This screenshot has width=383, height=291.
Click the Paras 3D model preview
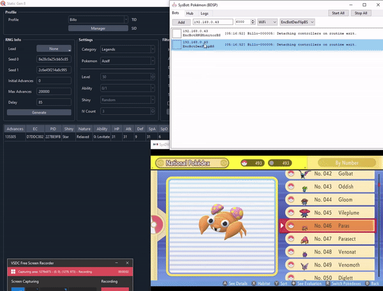(x=223, y=221)
